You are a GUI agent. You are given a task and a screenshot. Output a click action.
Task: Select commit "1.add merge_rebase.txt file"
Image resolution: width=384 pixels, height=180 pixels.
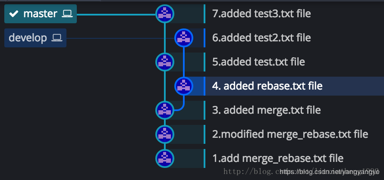(278, 158)
